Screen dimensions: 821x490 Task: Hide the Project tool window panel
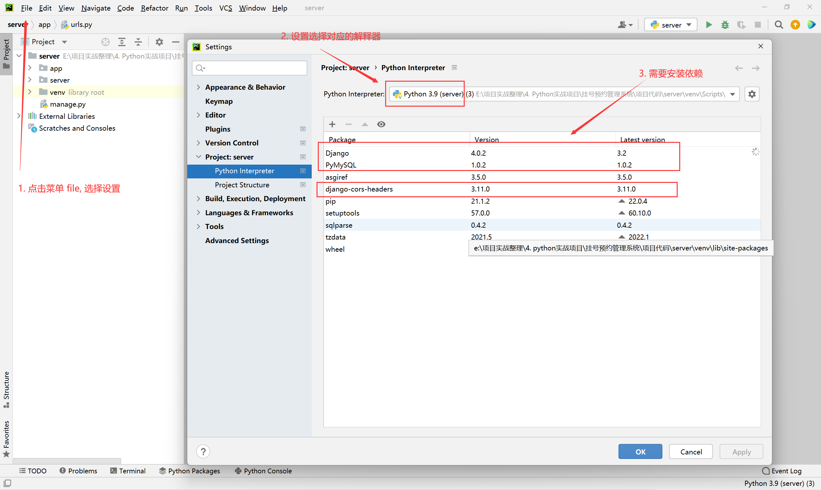[175, 42]
